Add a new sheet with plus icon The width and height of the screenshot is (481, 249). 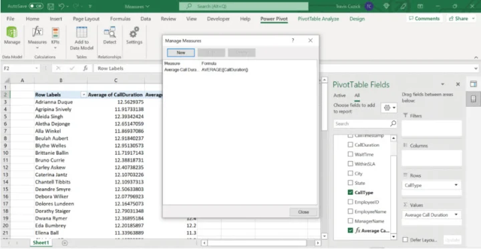(x=65, y=243)
